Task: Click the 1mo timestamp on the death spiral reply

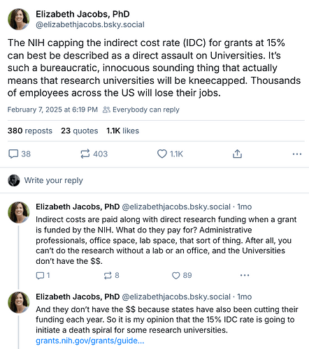Action: (244, 297)
